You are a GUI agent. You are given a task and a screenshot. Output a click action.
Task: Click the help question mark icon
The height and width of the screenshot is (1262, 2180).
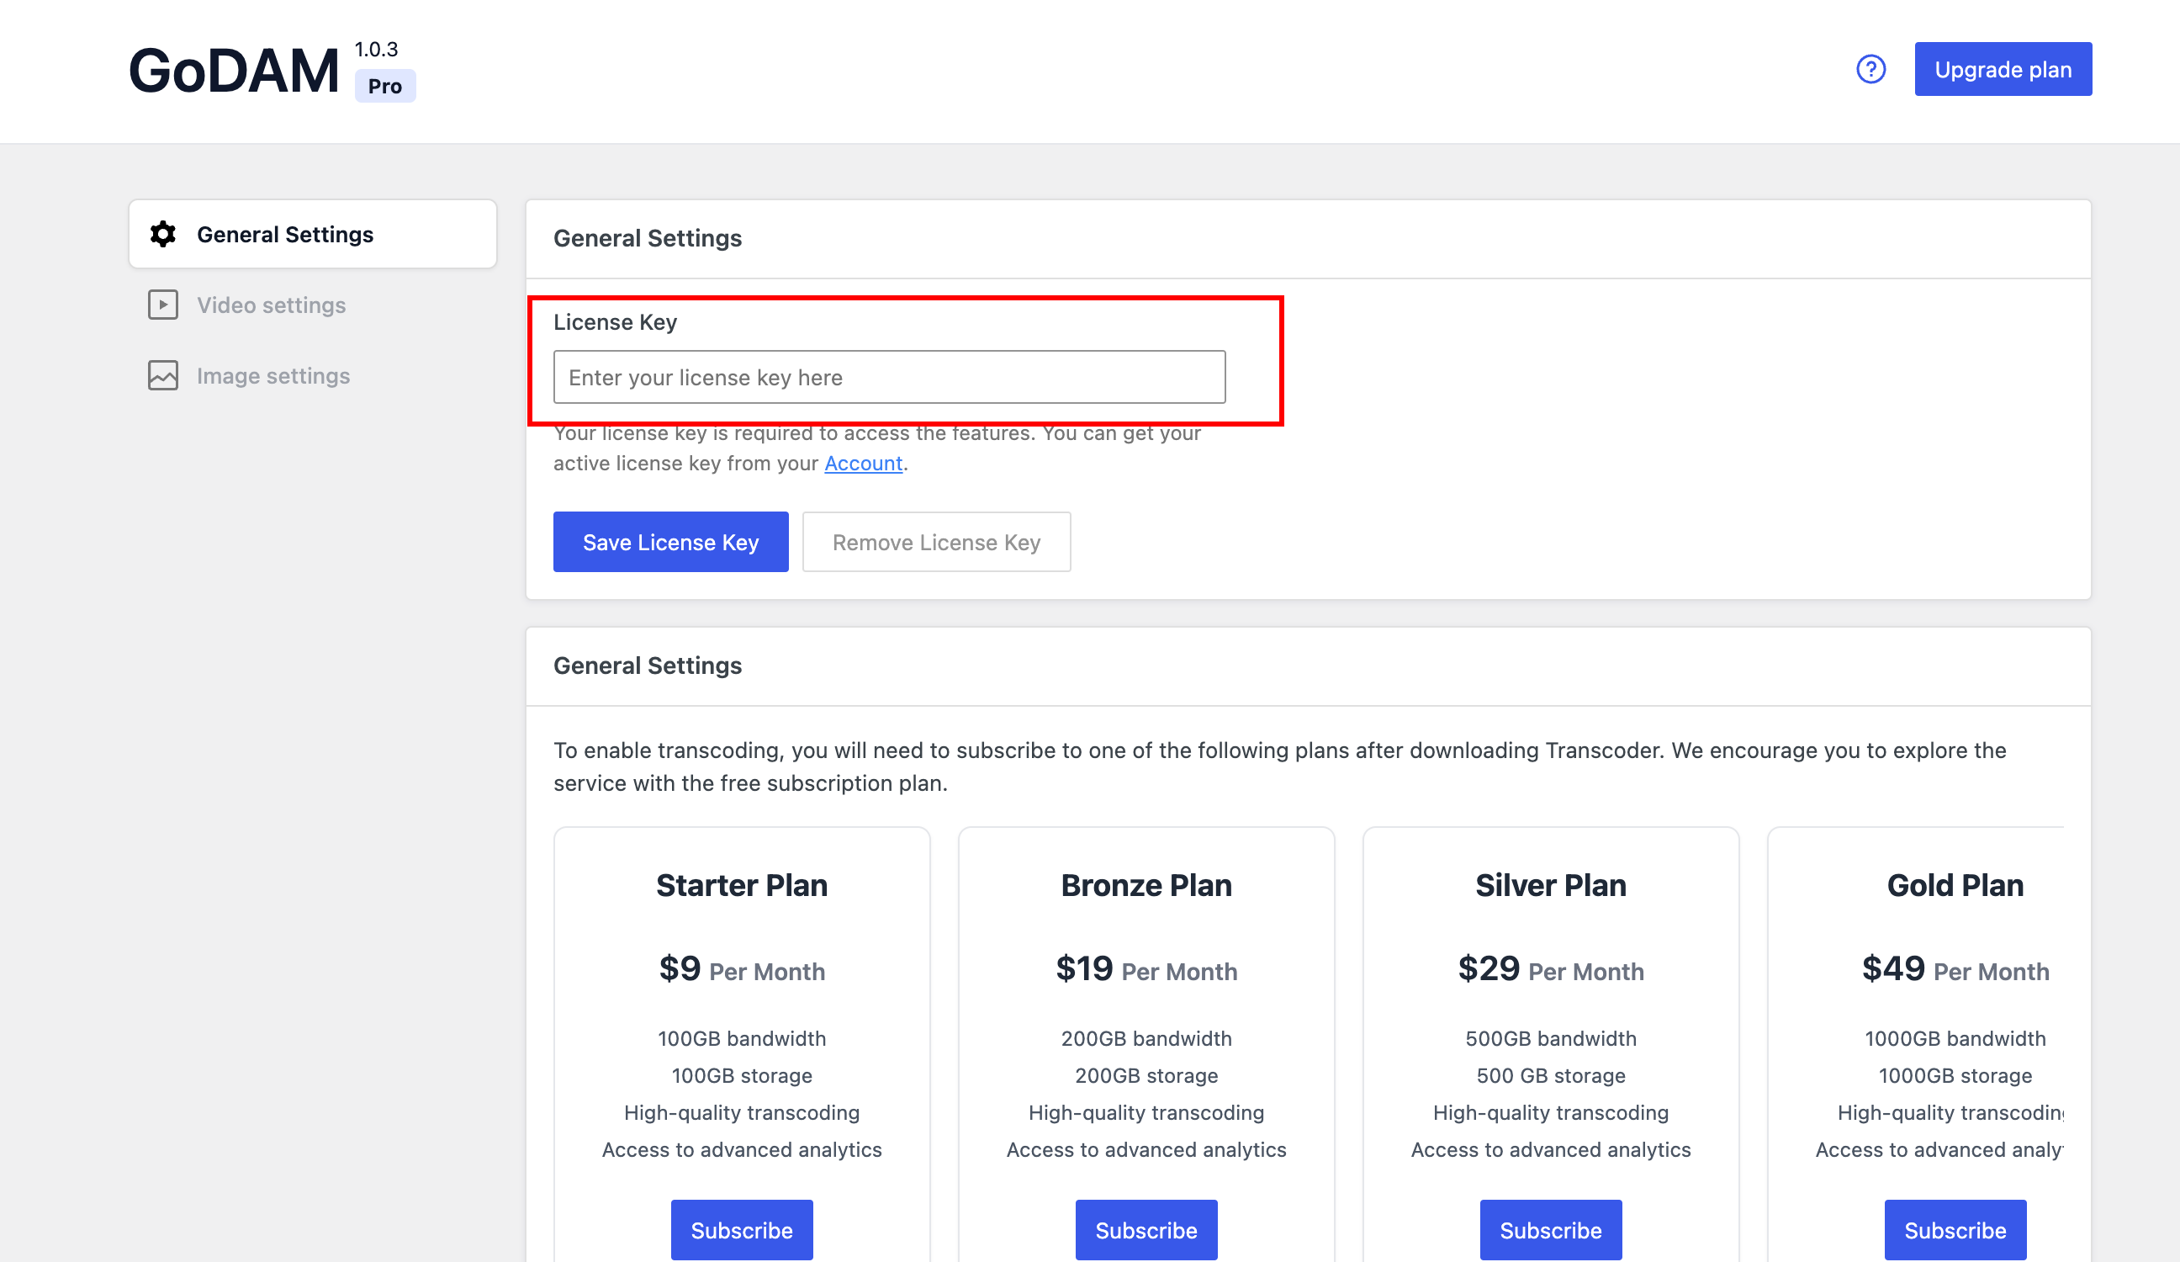1870,69
